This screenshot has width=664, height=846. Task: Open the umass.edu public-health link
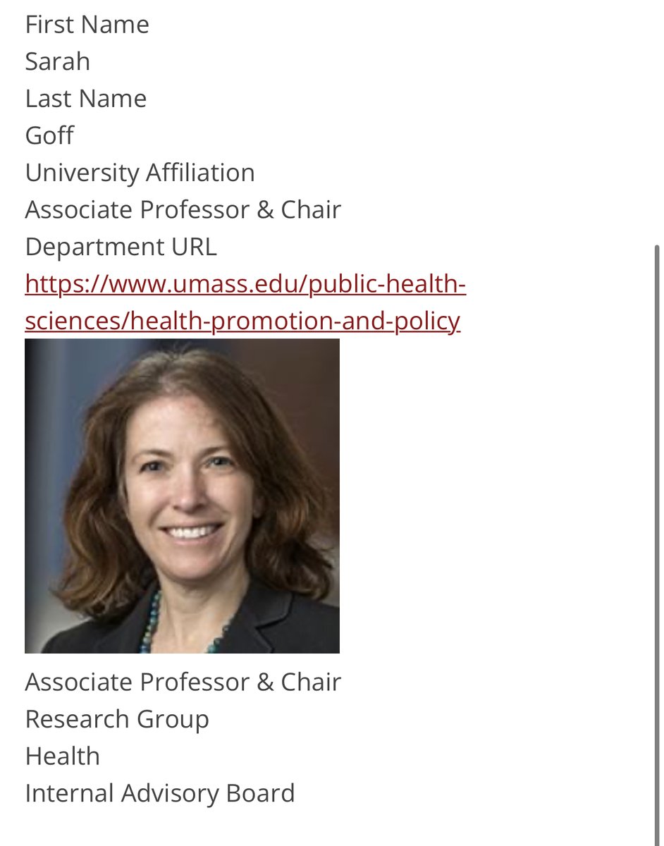click(x=245, y=285)
